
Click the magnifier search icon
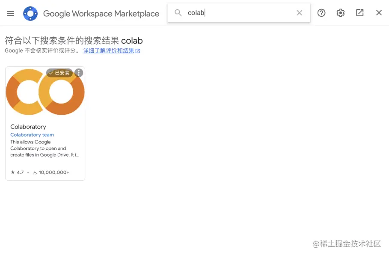tap(178, 13)
